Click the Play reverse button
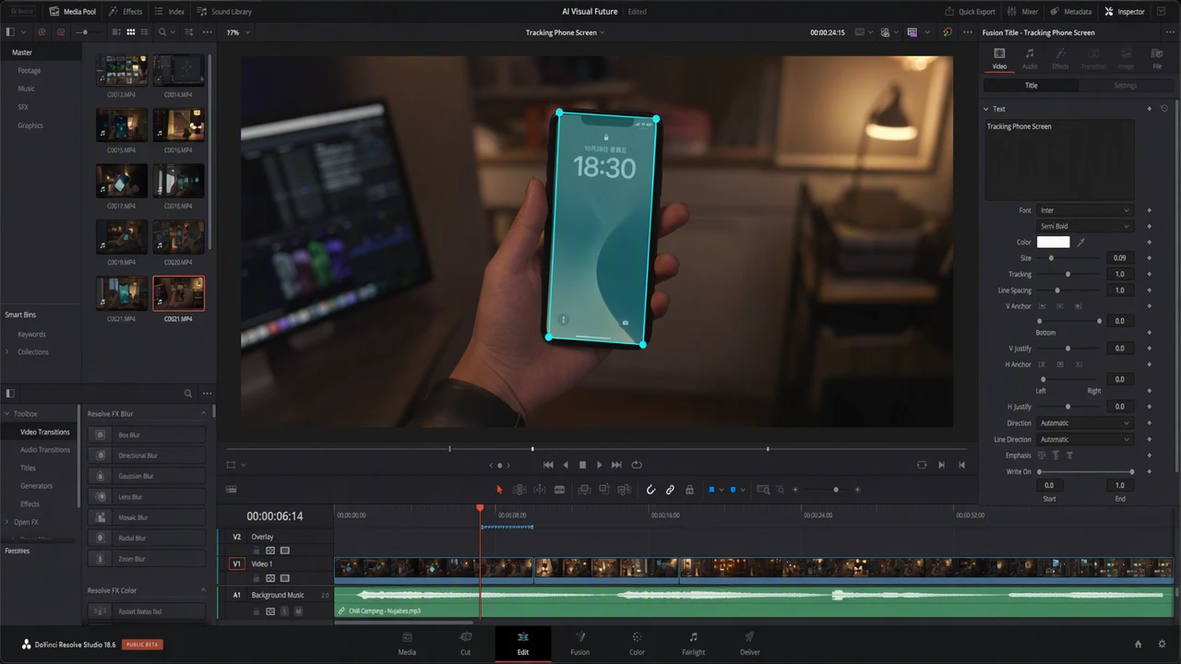The image size is (1181, 664). point(566,465)
